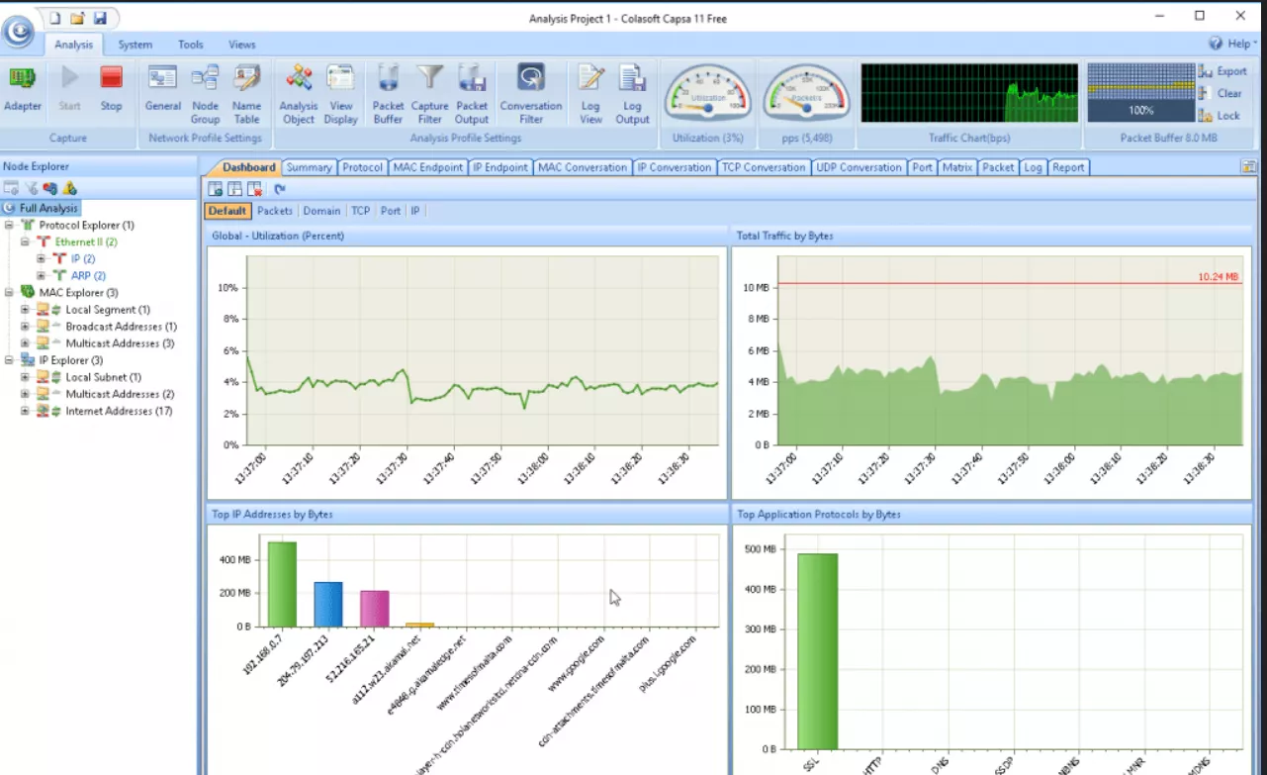1267x775 pixels.
Task: Collapse the Ethernet II tree node
Action: pyautogui.click(x=25, y=242)
